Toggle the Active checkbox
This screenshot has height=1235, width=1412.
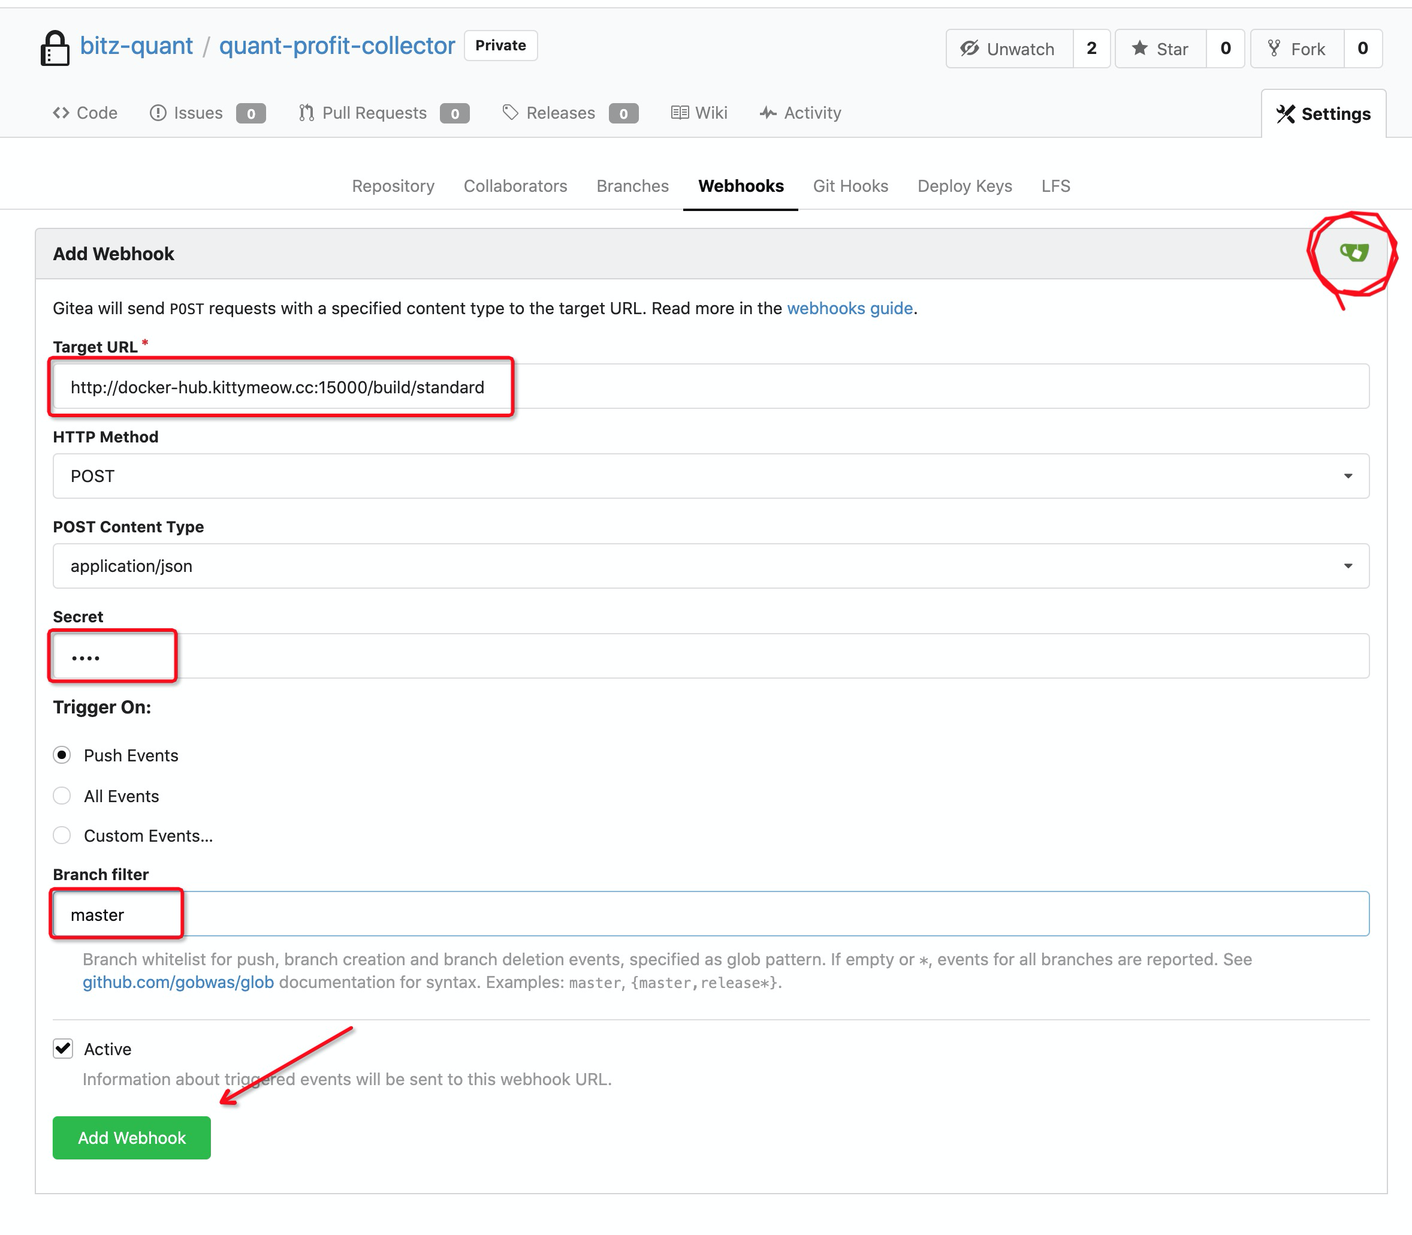point(64,1049)
